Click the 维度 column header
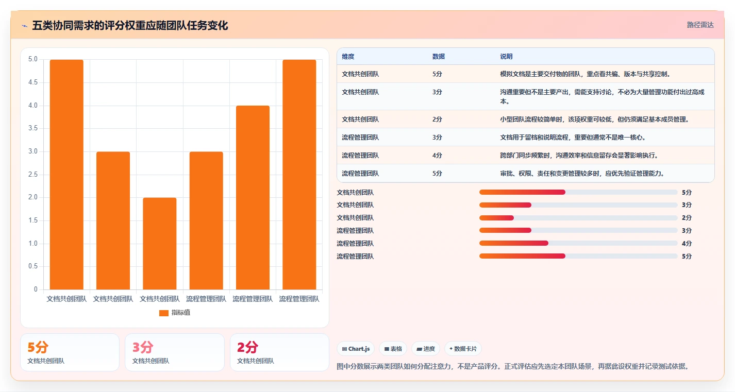 click(348, 57)
